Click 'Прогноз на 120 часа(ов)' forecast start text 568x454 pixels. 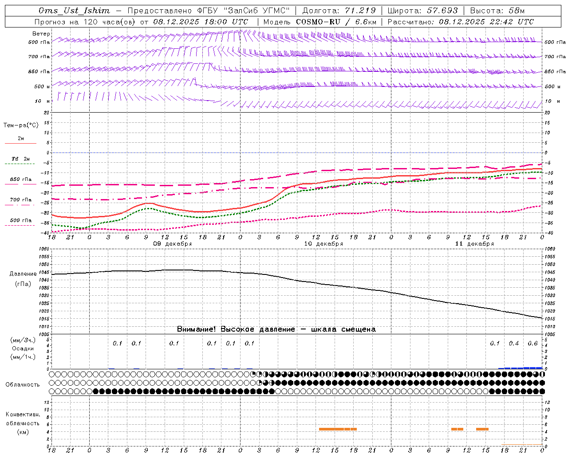86,22
